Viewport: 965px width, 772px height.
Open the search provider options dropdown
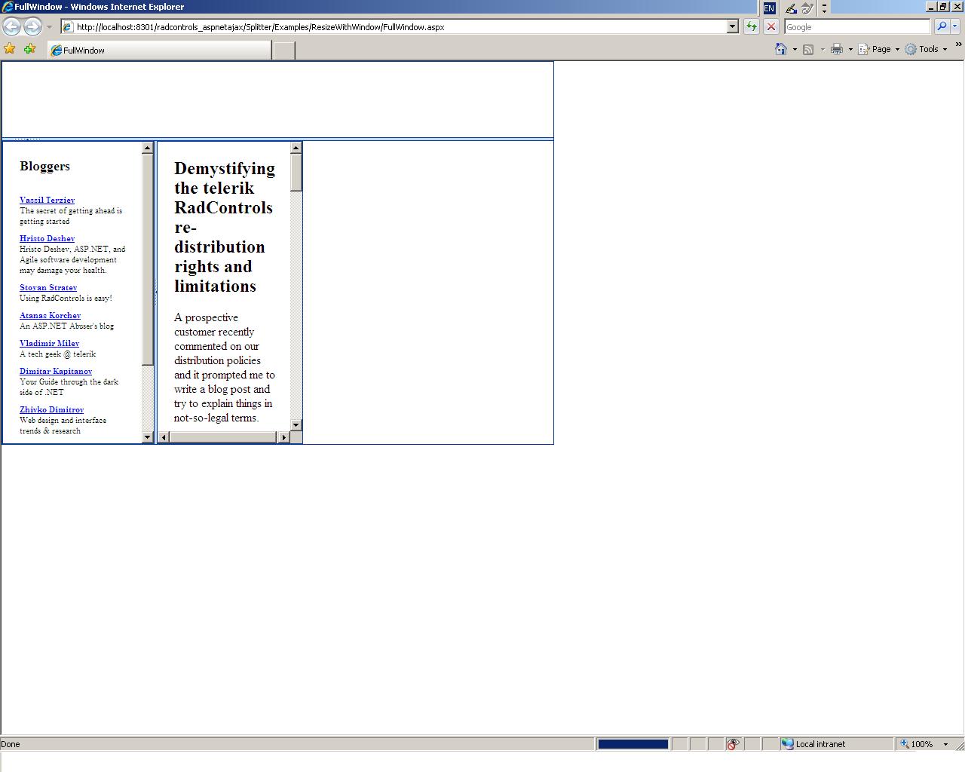click(x=955, y=26)
